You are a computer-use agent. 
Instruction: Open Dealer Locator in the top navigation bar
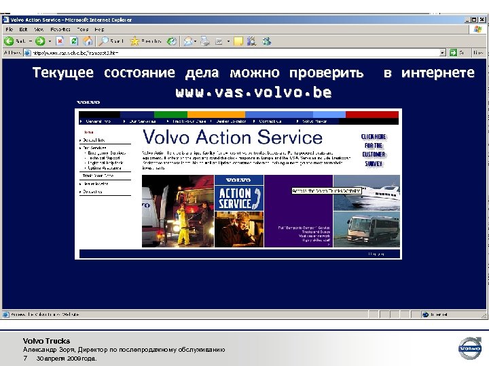click(231, 121)
